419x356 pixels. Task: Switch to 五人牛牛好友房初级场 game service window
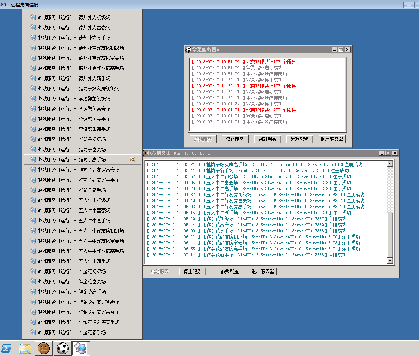click(81, 231)
